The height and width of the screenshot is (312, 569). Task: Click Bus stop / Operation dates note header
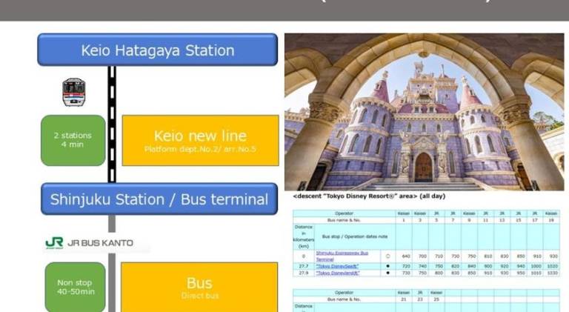(x=355, y=236)
